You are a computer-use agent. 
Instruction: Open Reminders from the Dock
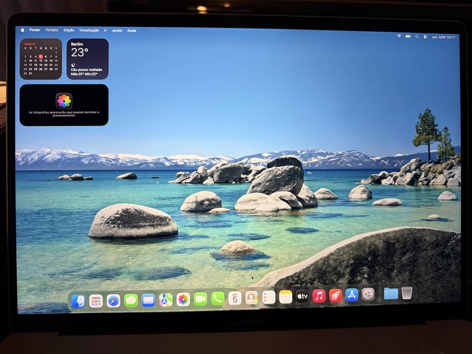pyautogui.click(x=269, y=298)
